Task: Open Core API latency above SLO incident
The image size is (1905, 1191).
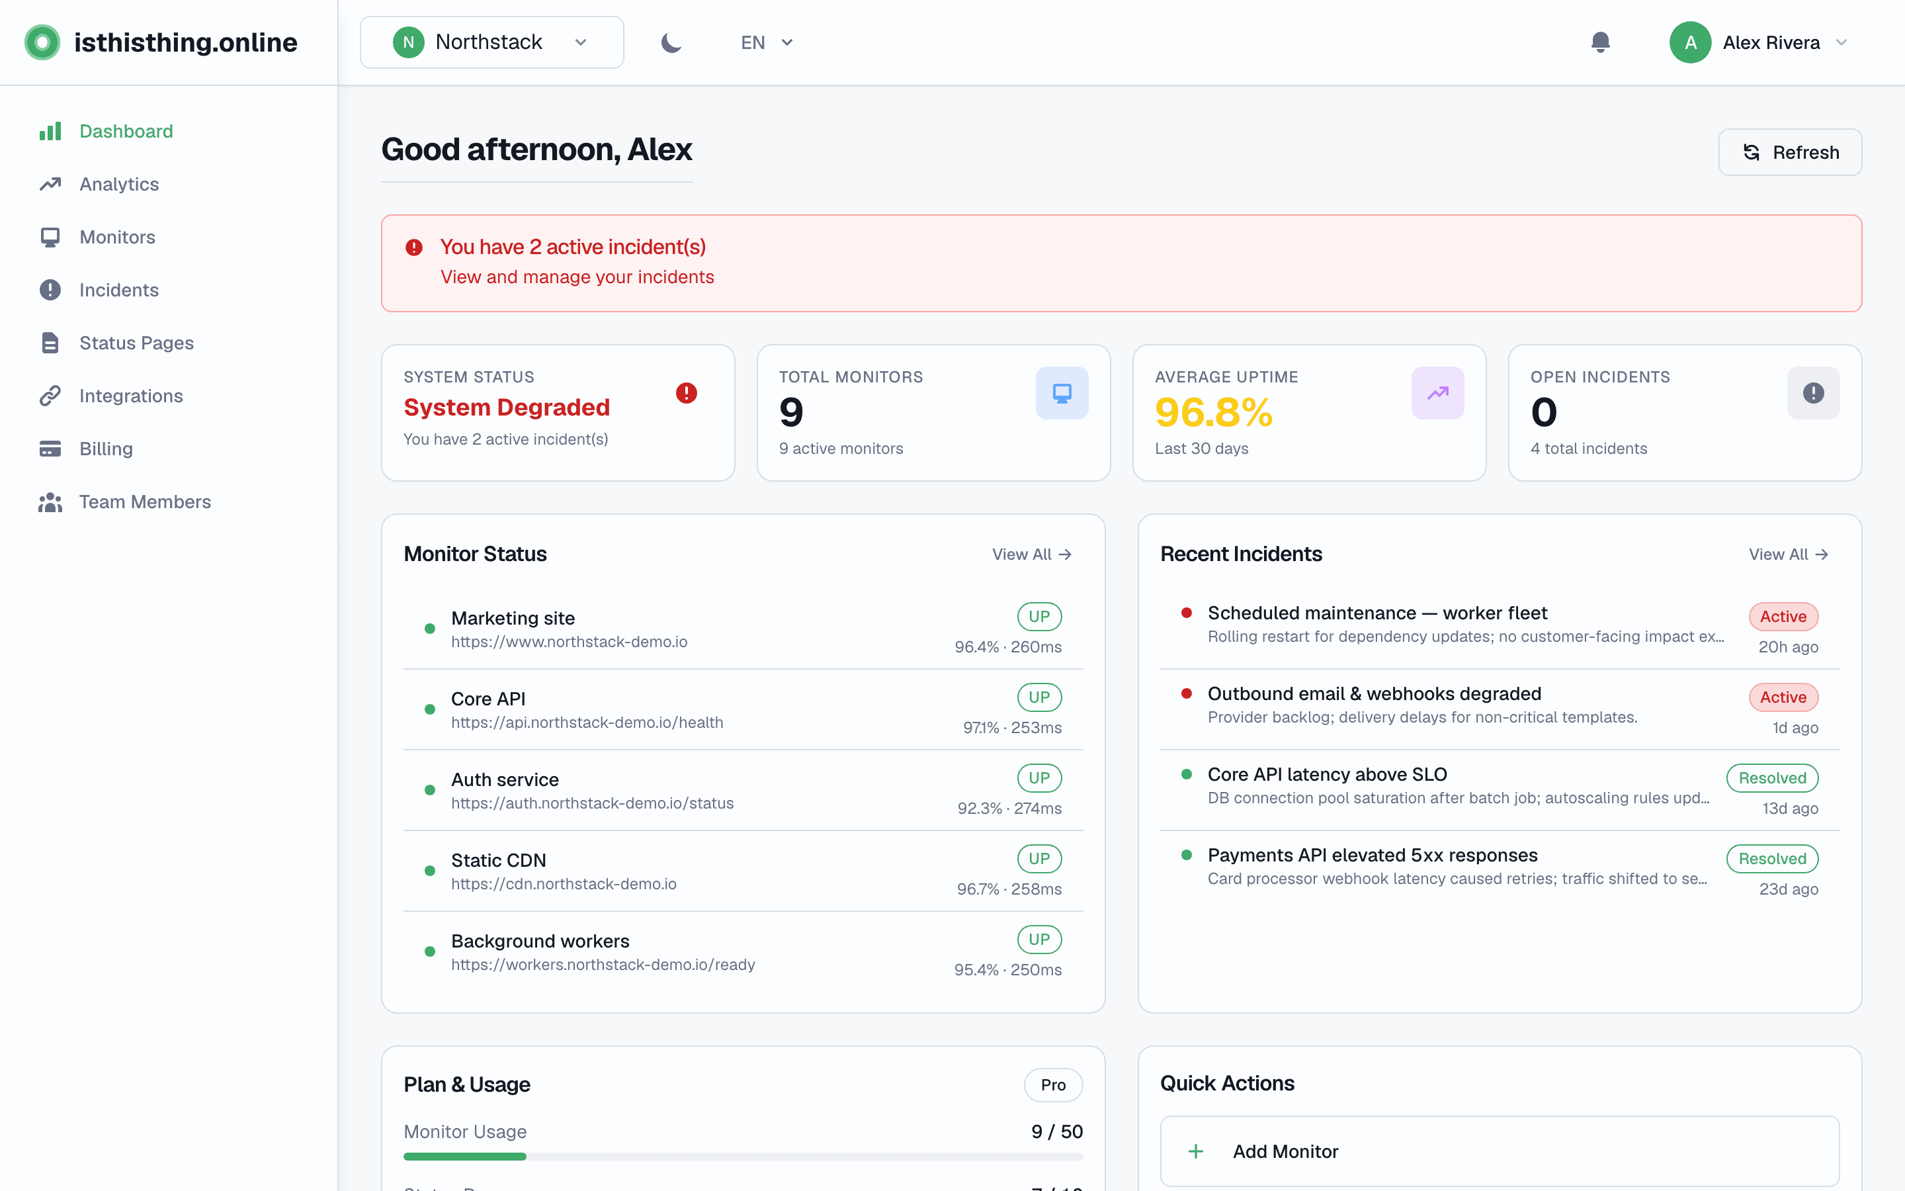Action: coord(1500,791)
